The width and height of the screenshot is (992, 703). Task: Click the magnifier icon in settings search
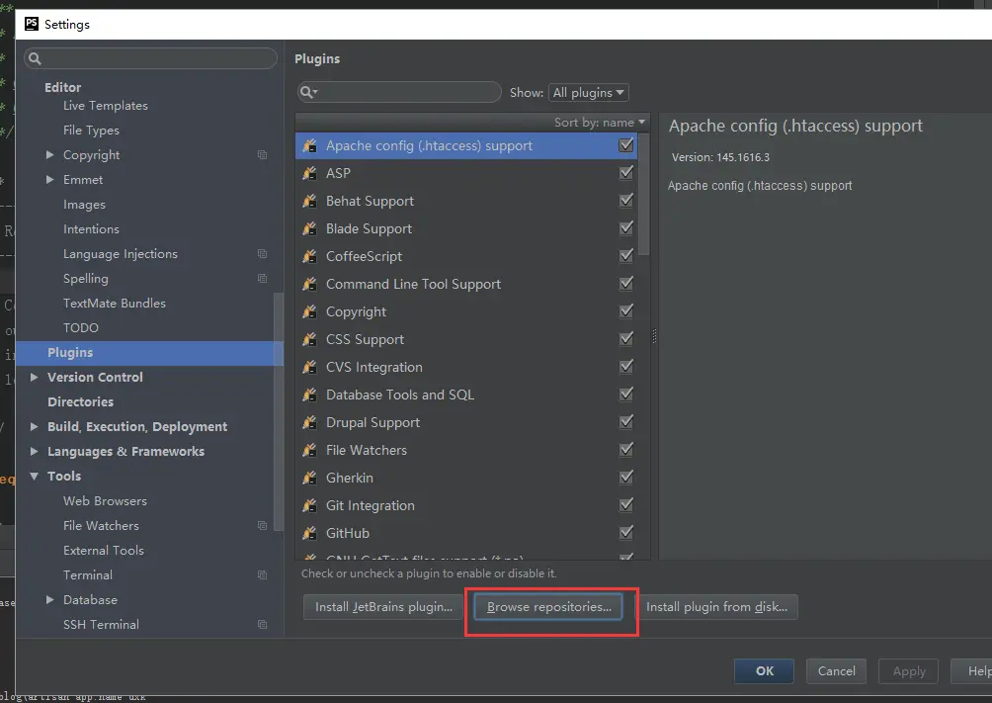click(x=35, y=59)
